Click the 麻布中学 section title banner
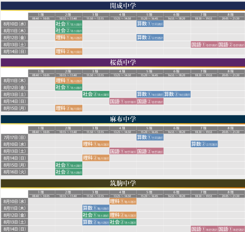 [123, 119]
